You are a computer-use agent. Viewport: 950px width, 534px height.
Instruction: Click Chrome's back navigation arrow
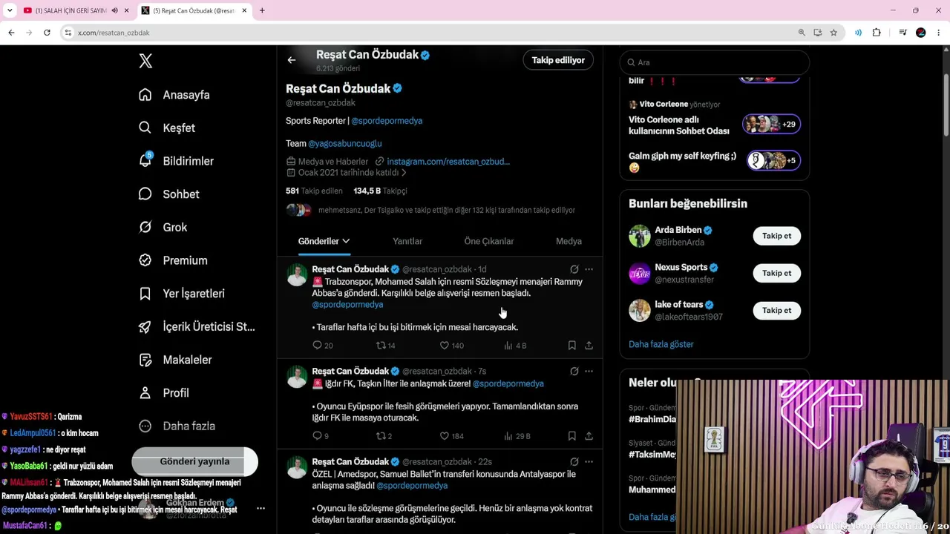click(11, 33)
